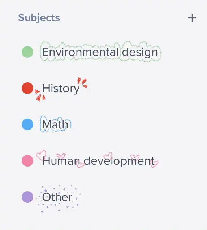Click the large heart doodle left of Human

point(41,155)
